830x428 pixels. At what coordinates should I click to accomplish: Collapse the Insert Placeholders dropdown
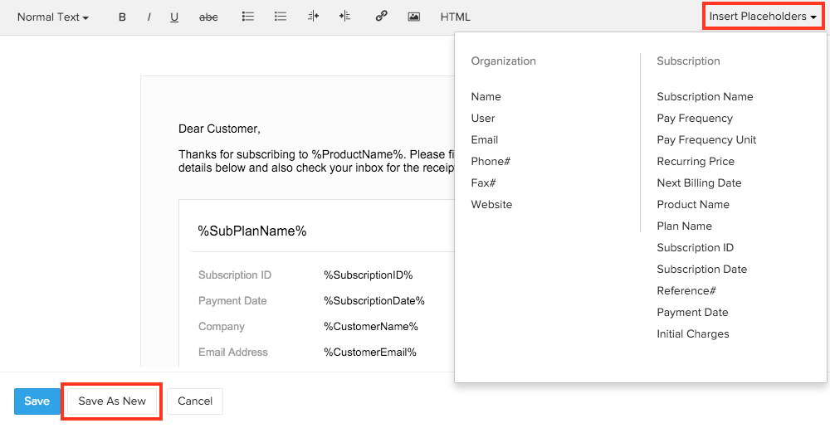pos(762,17)
